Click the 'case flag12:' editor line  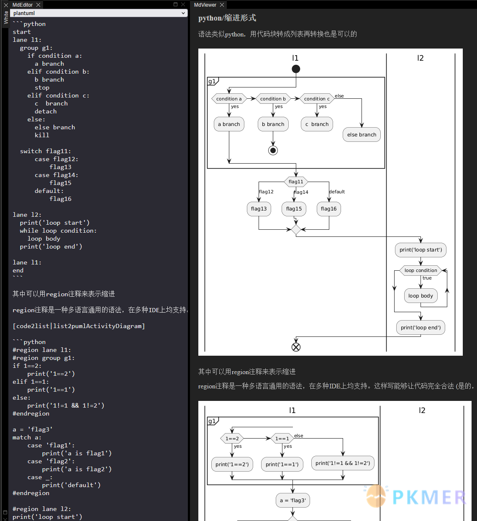tap(56, 159)
